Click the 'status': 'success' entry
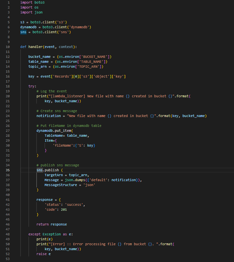 point(65,204)
